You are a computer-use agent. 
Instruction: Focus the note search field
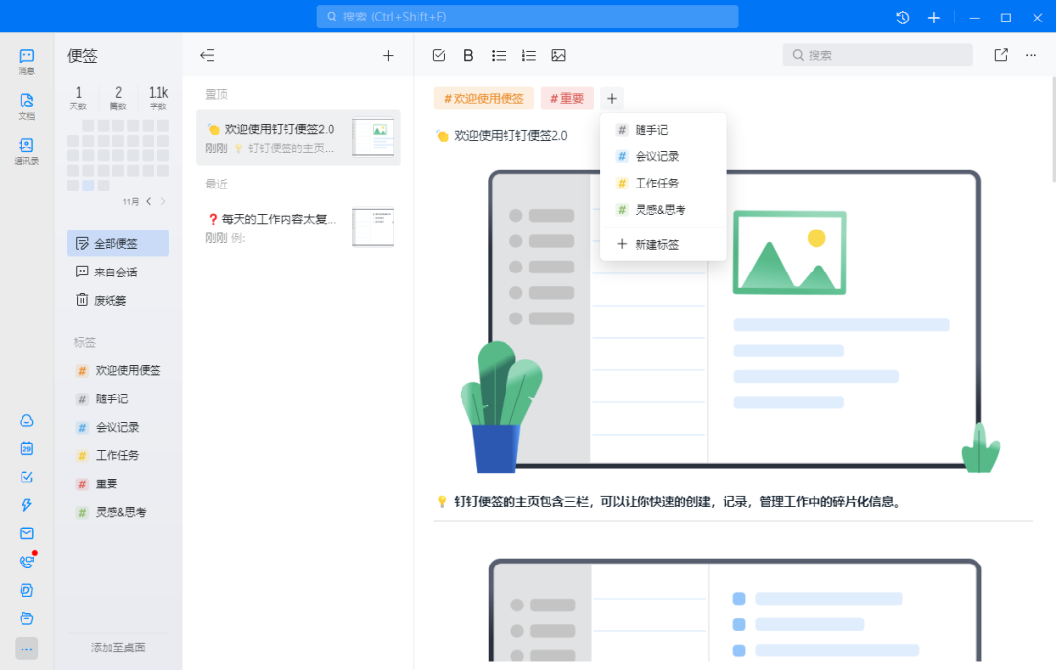click(x=877, y=55)
